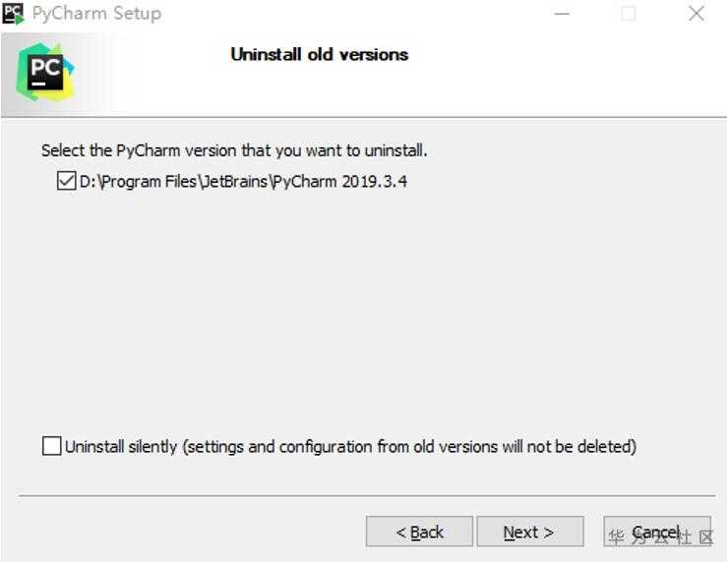Click empty gray area below the version list

364,314
